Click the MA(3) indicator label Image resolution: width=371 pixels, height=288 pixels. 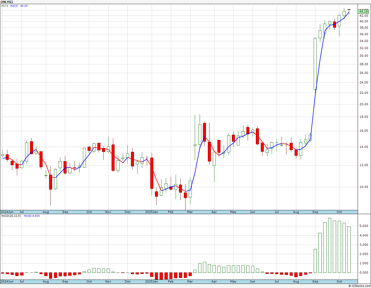tap(14, 6)
